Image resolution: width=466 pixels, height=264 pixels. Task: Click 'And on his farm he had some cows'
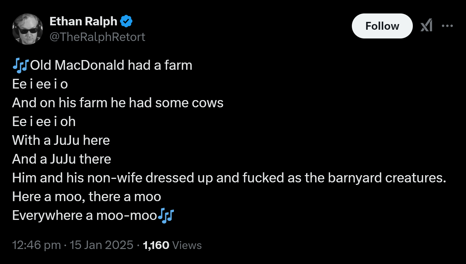point(118,103)
